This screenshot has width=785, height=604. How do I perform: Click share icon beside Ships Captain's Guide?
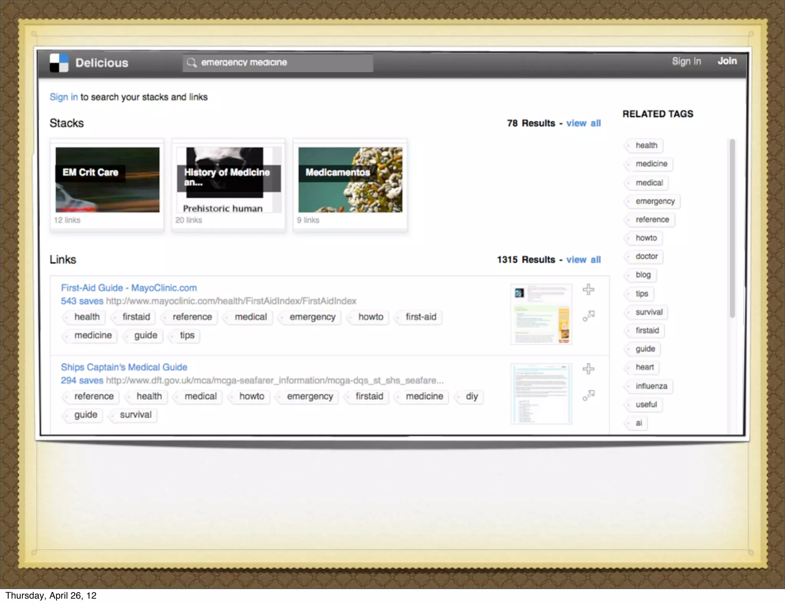click(x=588, y=395)
